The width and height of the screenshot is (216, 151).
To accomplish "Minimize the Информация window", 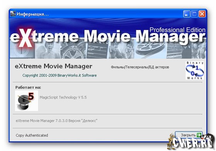I will tap(187, 14).
